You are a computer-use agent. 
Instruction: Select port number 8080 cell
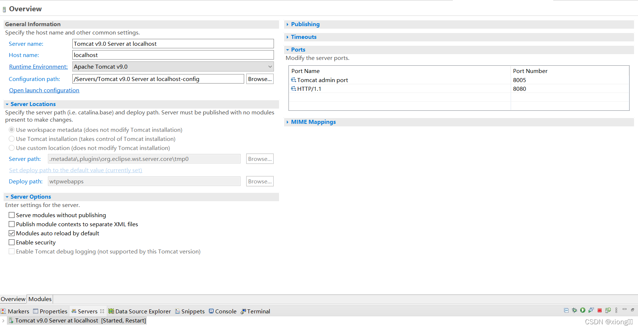click(520, 89)
